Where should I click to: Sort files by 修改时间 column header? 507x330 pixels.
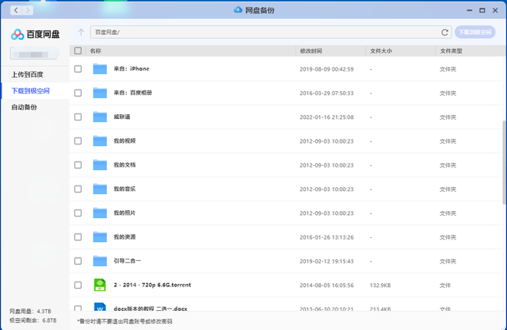(x=311, y=51)
